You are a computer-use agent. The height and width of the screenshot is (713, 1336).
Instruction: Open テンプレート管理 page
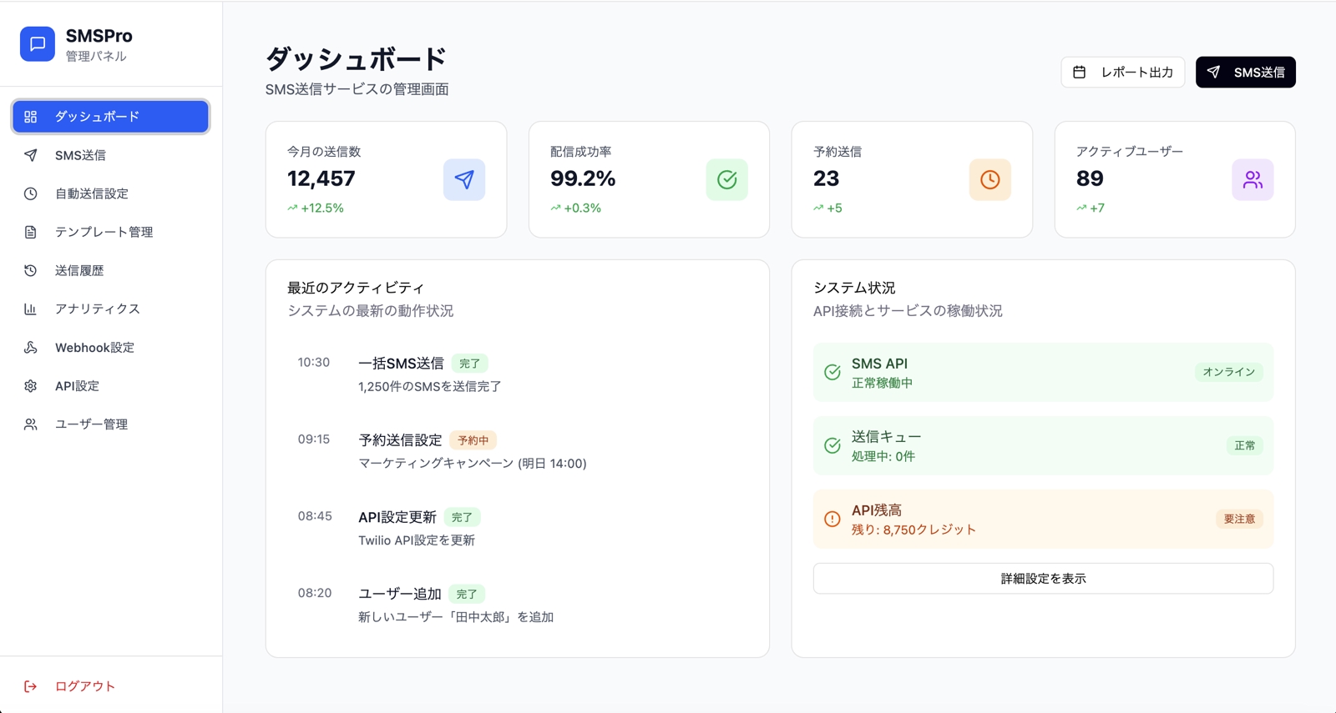104,232
